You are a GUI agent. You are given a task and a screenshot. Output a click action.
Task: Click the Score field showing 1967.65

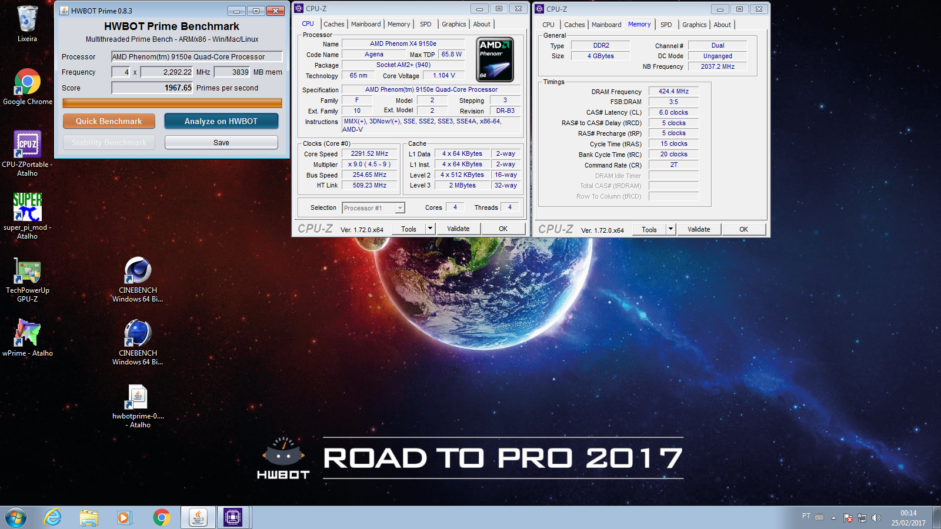pos(152,88)
